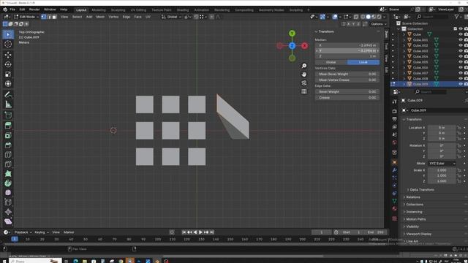Select the Loop Cut tool
Image resolution: width=468 pixels, height=263 pixels.
(8, 155)
